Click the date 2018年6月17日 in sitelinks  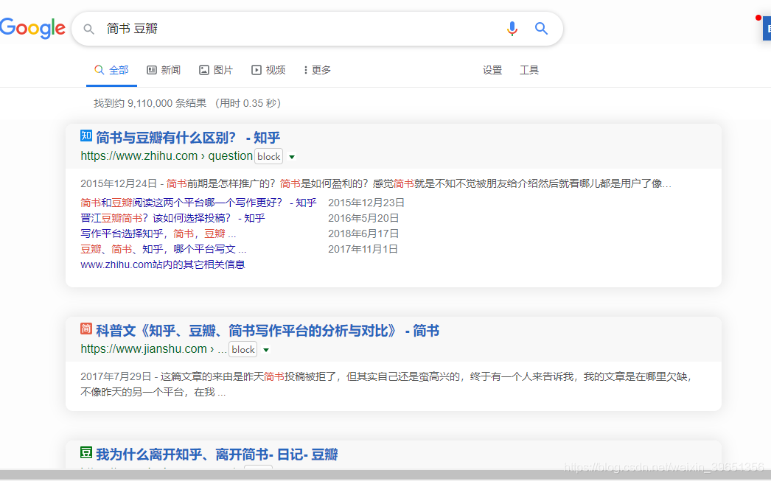pyautogui.click(x=363, y=234)
